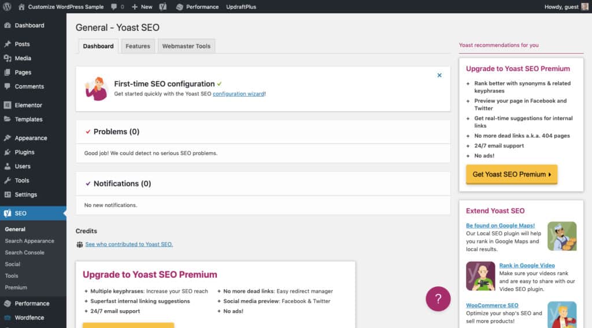Click the WooCommerce SEO thumbnail image
The image size is (592, 328).
(x=562, y=314)
